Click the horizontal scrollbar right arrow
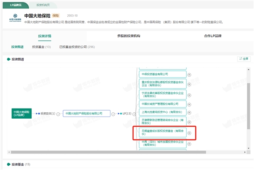 coord(245,152)
